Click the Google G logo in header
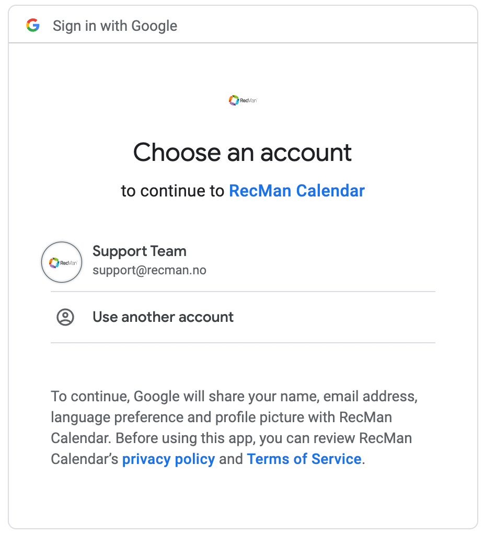The image size is (484, 534). click(x=33, y=25)
